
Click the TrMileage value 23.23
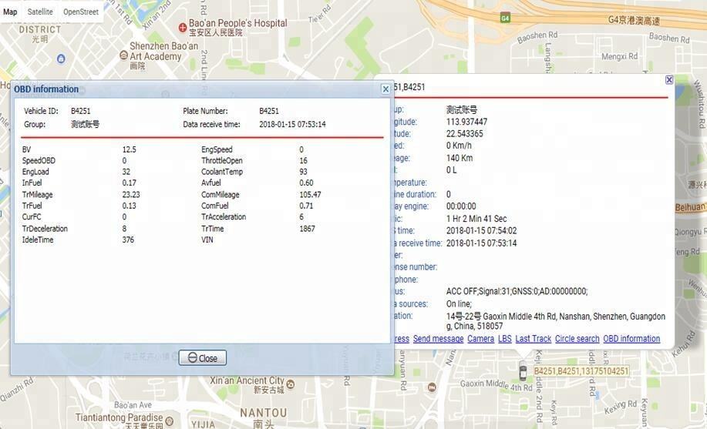coord(131,195)
